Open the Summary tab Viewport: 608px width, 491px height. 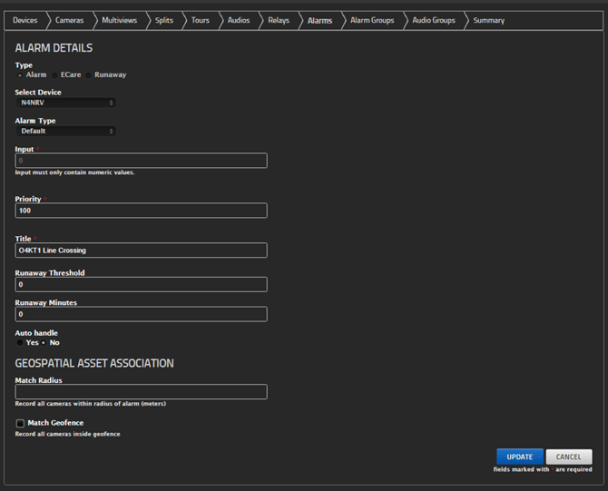click(x=489, y=20)
